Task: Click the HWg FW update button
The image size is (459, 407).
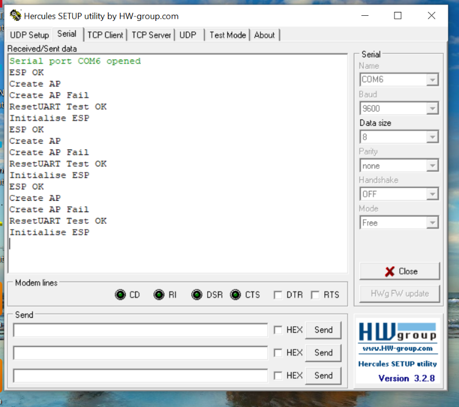Action: click(400, 293)
